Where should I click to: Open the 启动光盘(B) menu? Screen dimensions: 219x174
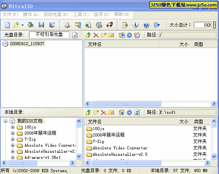[x=56, y=14]
